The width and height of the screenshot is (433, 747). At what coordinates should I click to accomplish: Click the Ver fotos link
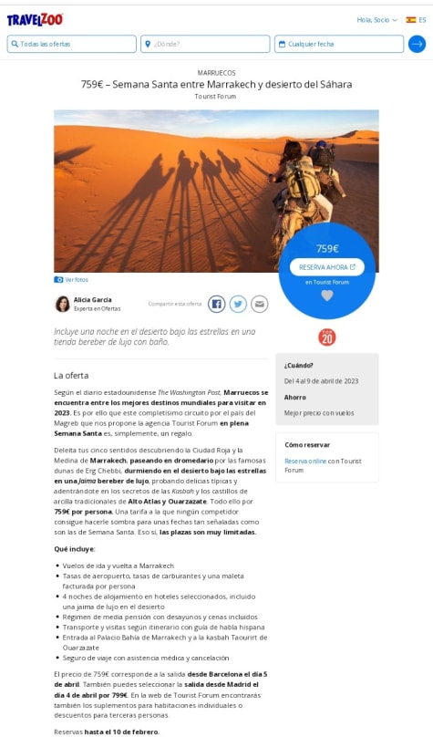point(77,280)
